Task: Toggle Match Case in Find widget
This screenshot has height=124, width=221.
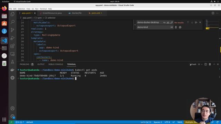Action: (164, 22)
